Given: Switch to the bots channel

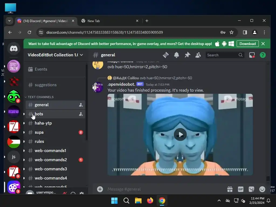Looking at the screenshot, I should point(55,114).
